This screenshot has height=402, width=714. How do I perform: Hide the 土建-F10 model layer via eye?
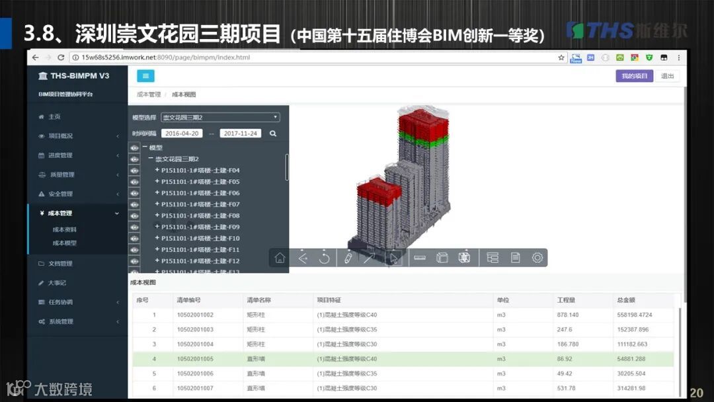[x=134, y=239]
